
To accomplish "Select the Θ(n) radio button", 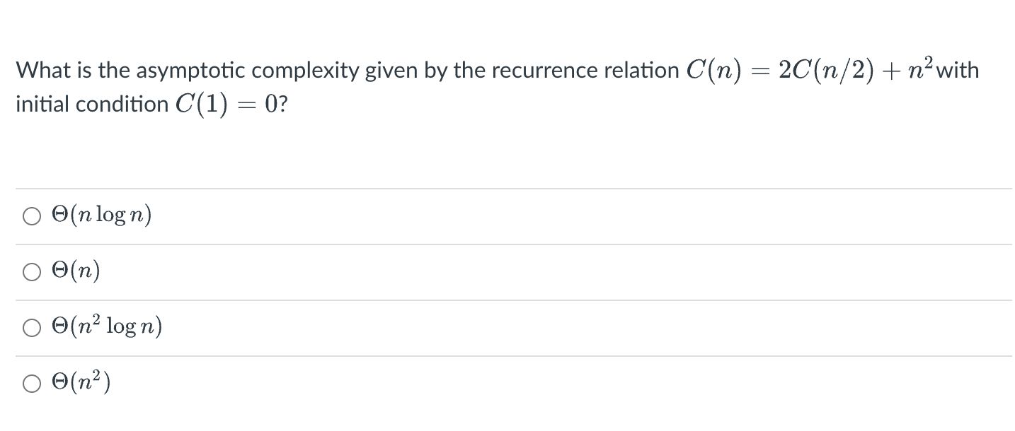I will (x=32, y=272).
